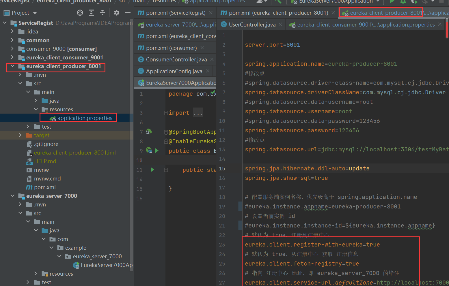Toggle the fold marker on line 11 method

point(166,170)
